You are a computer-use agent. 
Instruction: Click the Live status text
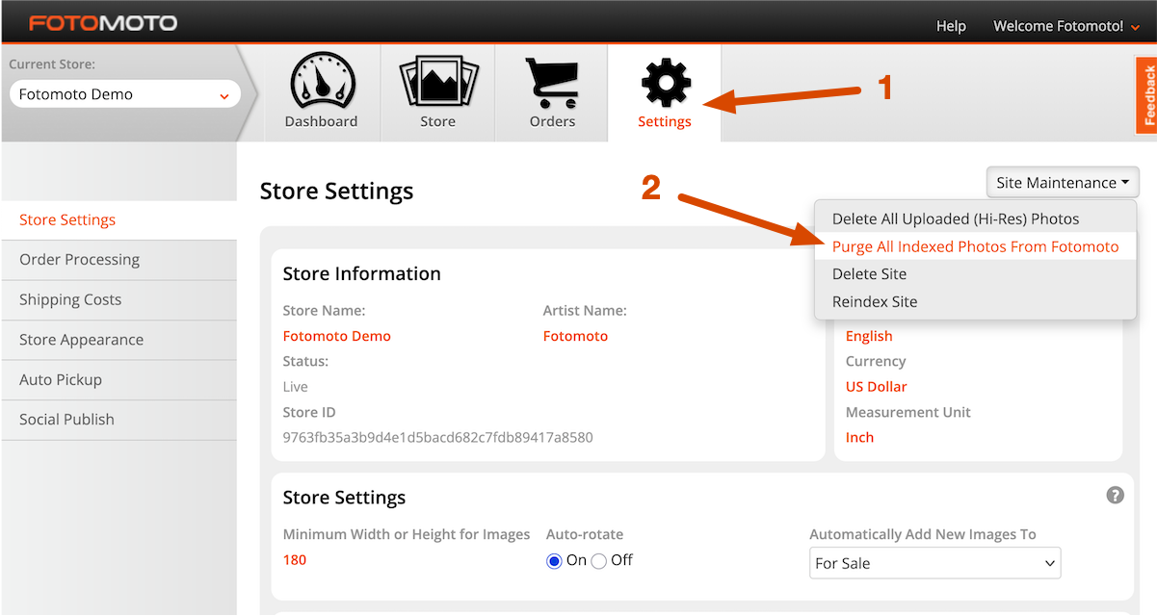(295, 387)
